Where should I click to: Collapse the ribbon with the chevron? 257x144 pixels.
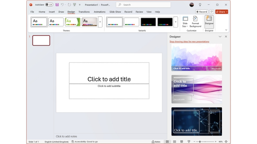pyautogui.click(x=226, y=30)
